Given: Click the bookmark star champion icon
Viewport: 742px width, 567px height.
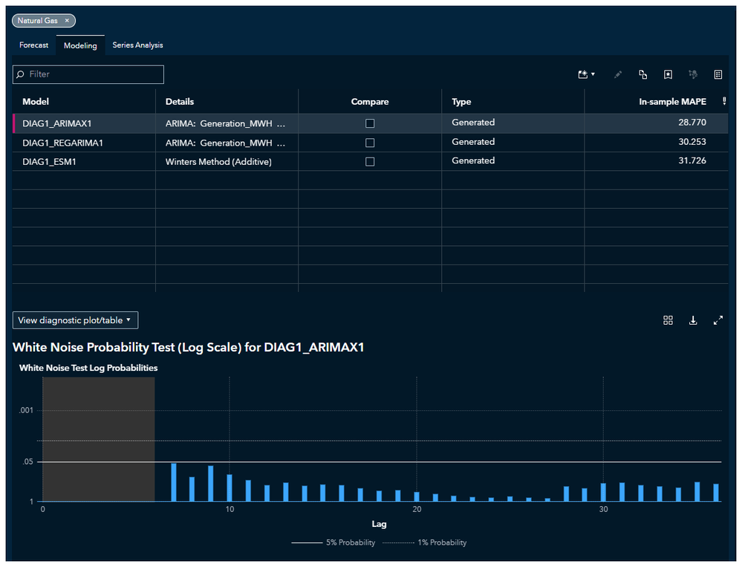Looking at the screenshot, I should [668, 74].
